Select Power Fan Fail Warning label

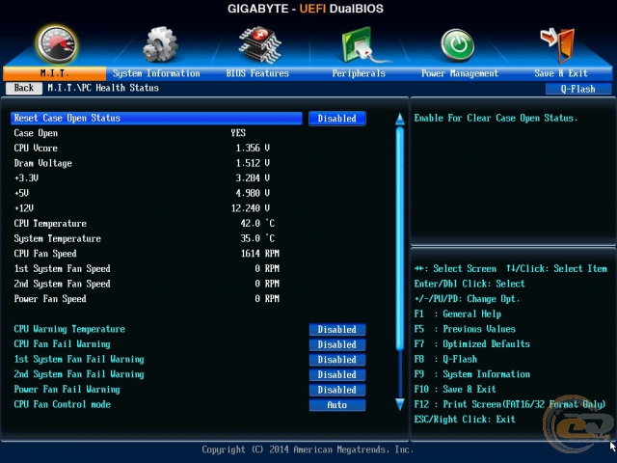coord(67,390)
